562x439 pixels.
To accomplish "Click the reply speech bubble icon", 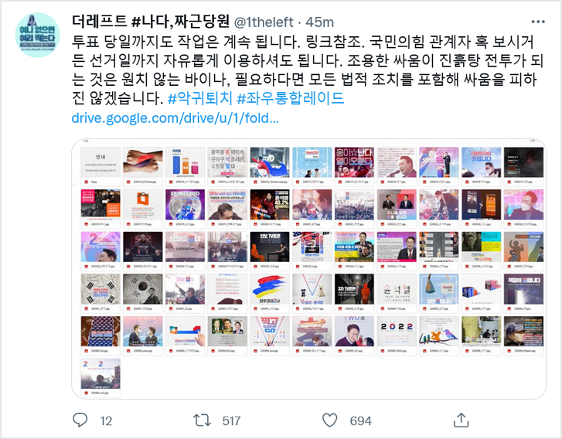I will pyautogui.click(x=80, y=420).
